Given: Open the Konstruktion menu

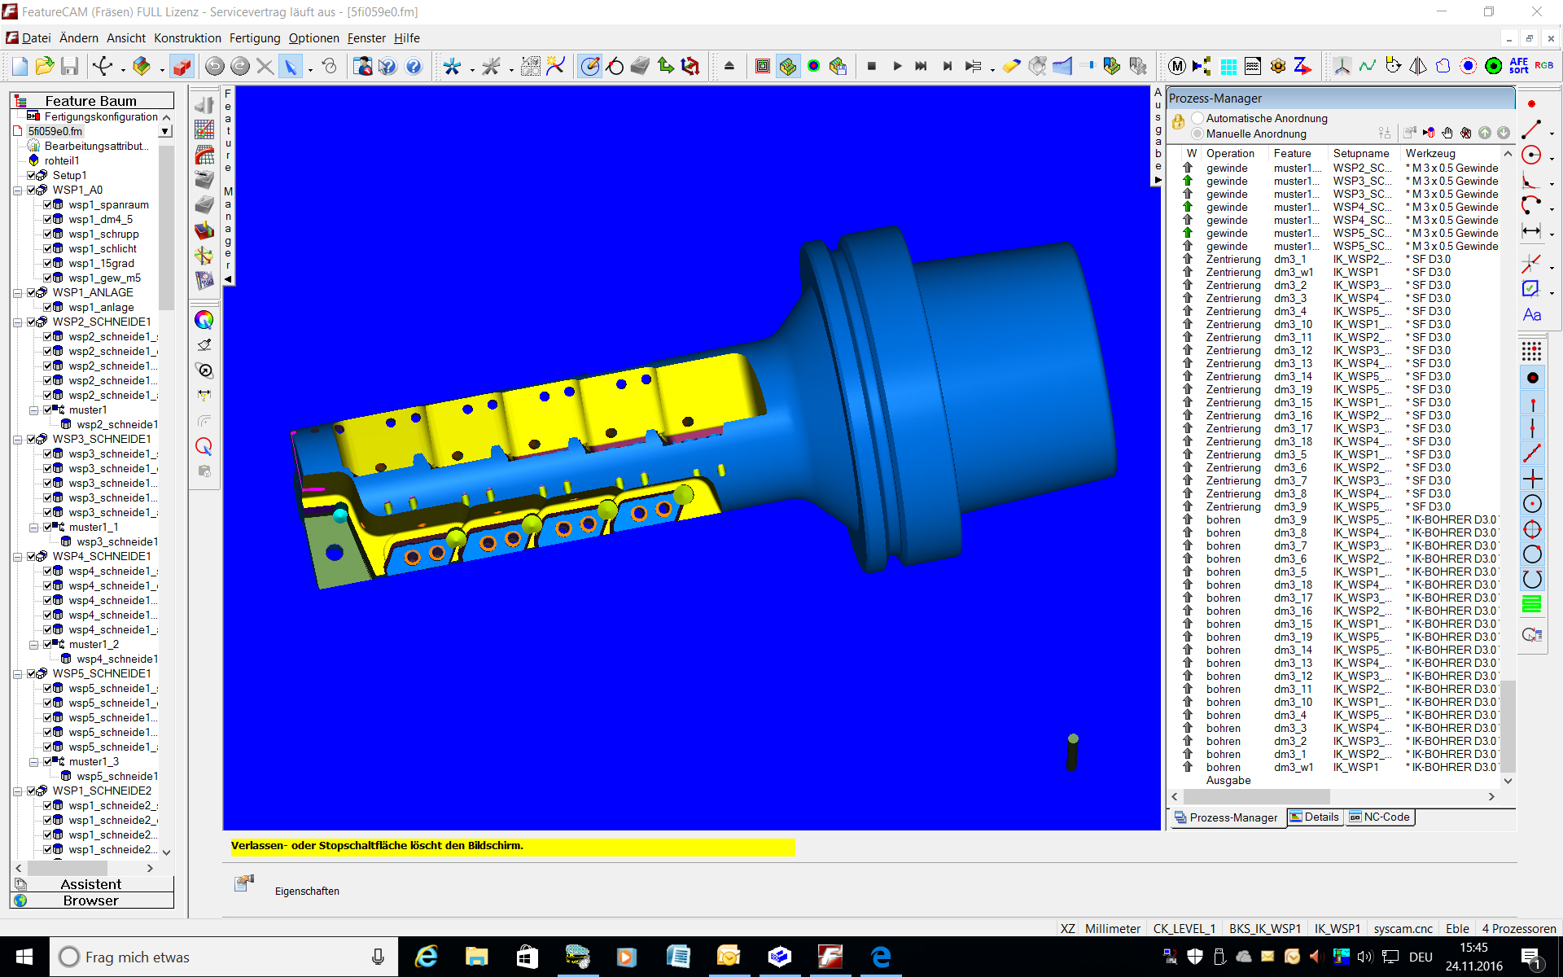Looking at the screenshot, I should pyautogui.click(x=187, y=38).
